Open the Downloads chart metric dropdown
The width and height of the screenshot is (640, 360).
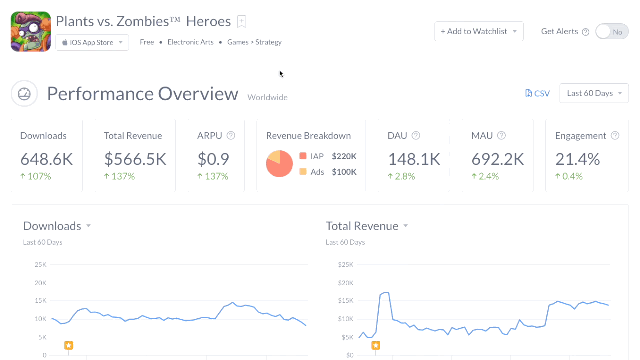pos(88,226)
